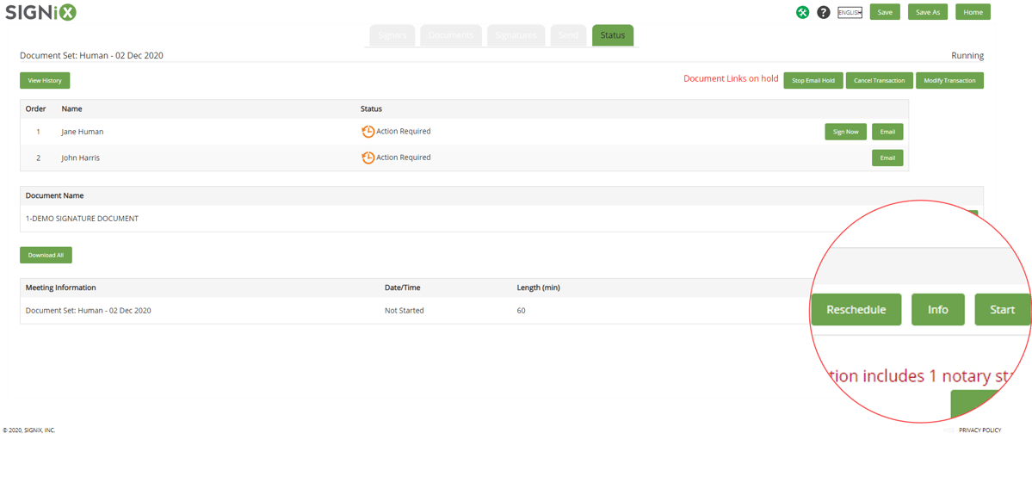Click Jane Human's Action Required clock icon

pyautogui.click(x=368, y=132)
